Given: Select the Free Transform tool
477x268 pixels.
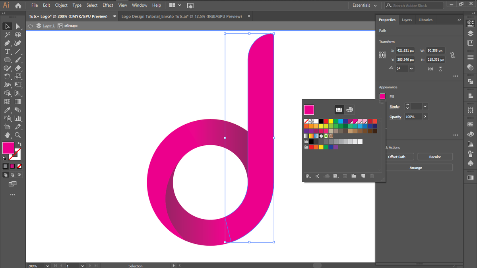Looking at the screenshot, I should [x=18, y=85].
